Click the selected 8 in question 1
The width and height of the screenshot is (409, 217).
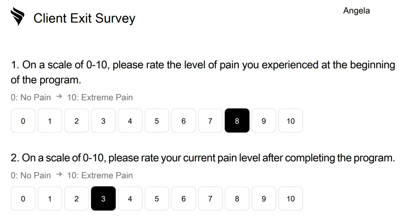click(x=237, y=121)
